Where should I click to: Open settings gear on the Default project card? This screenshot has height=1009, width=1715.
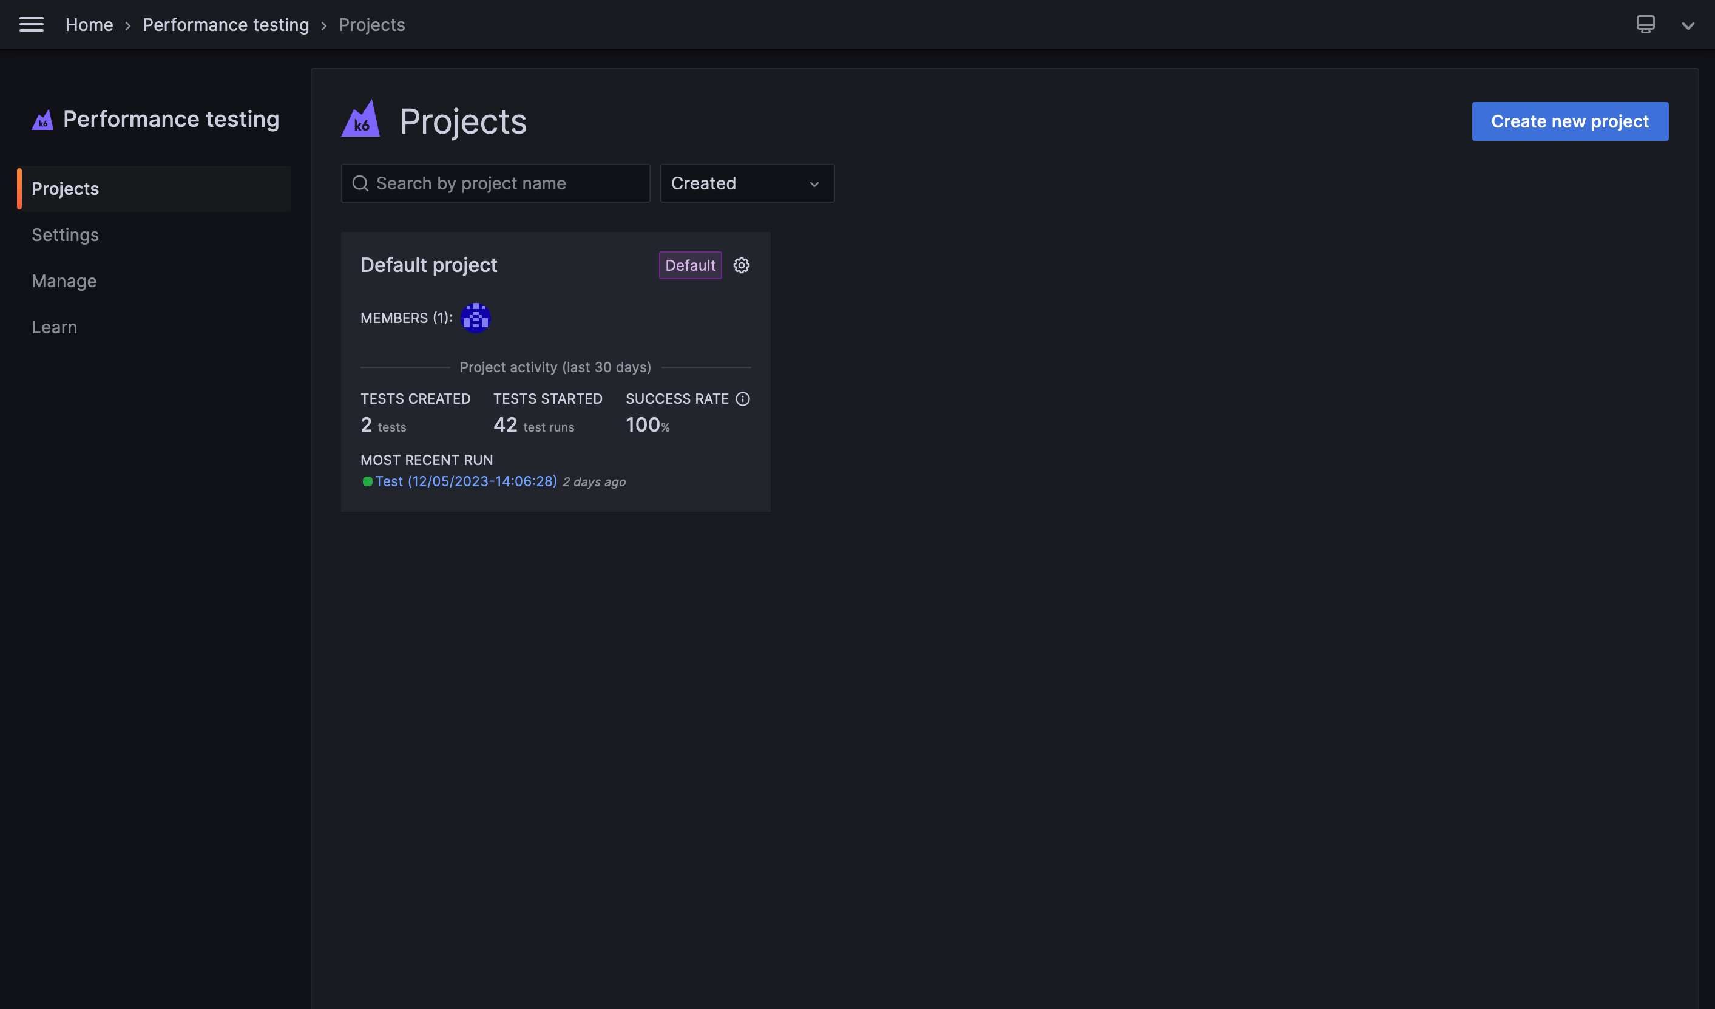(741, 265)
